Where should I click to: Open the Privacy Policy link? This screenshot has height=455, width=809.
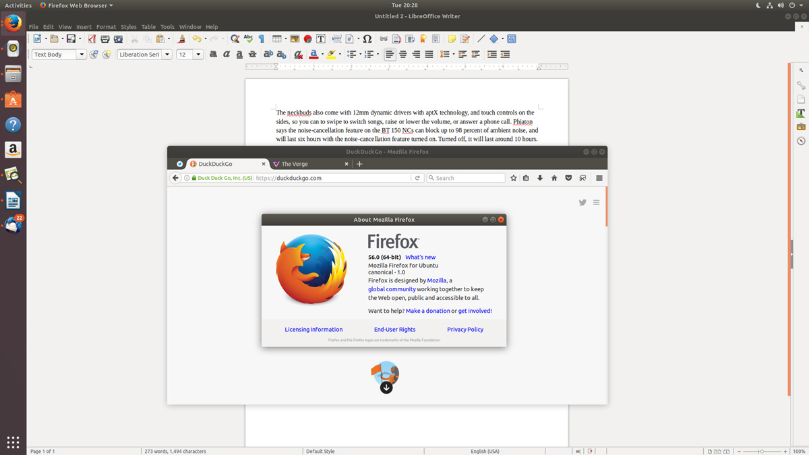tap(465, 330)
